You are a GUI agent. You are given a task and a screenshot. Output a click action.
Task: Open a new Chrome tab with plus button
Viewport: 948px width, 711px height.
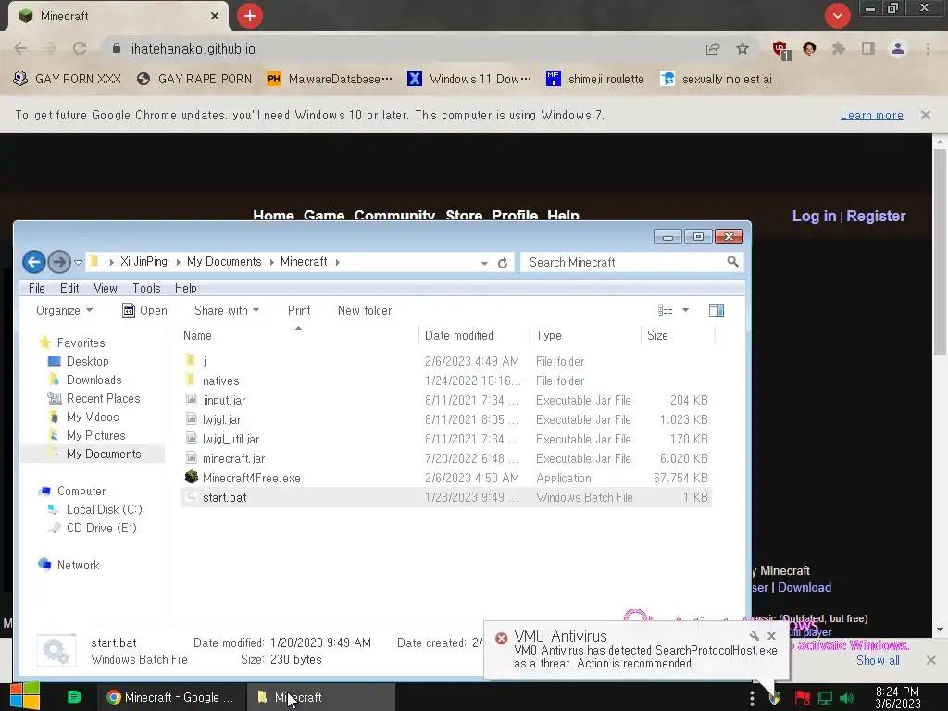click(x=250, y=16)
